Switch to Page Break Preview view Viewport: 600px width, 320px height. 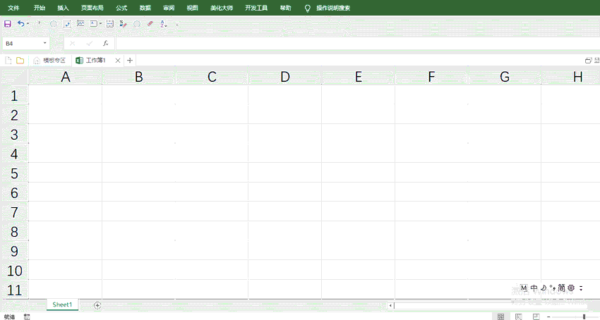point(536,316)
